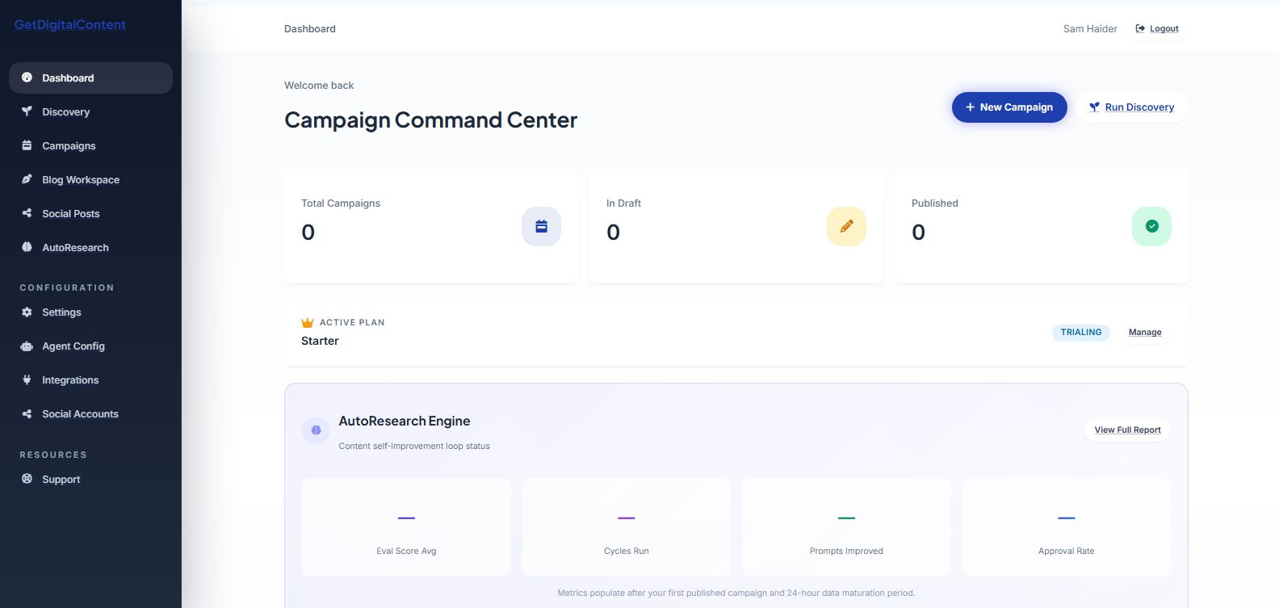Open Campaigns from the sidebar

[x=90, y=145]
